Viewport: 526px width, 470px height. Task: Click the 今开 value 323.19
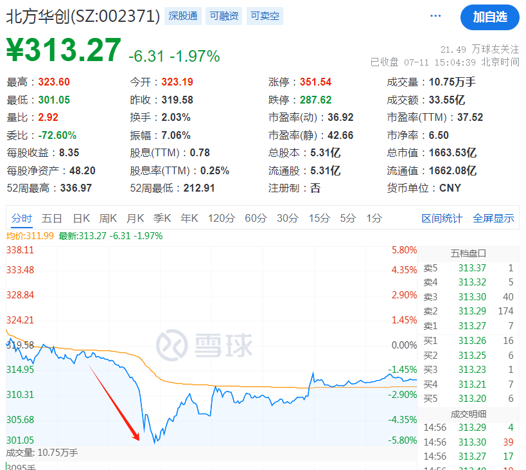(177, 82)
